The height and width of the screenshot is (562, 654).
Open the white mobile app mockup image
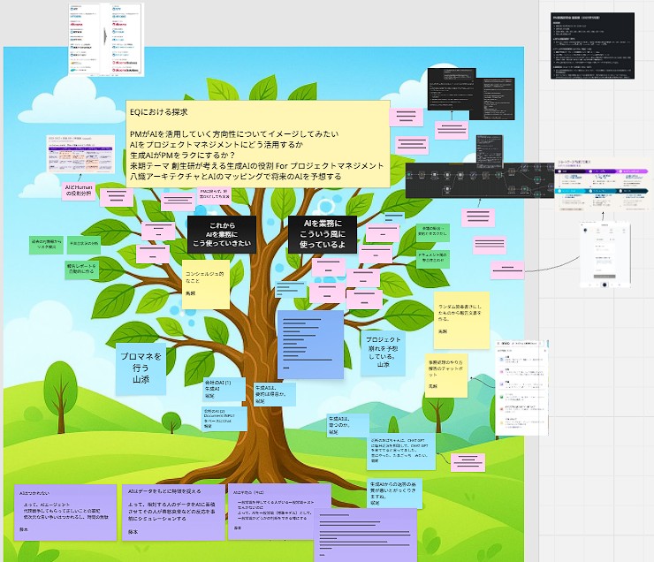tap(605, 255)
